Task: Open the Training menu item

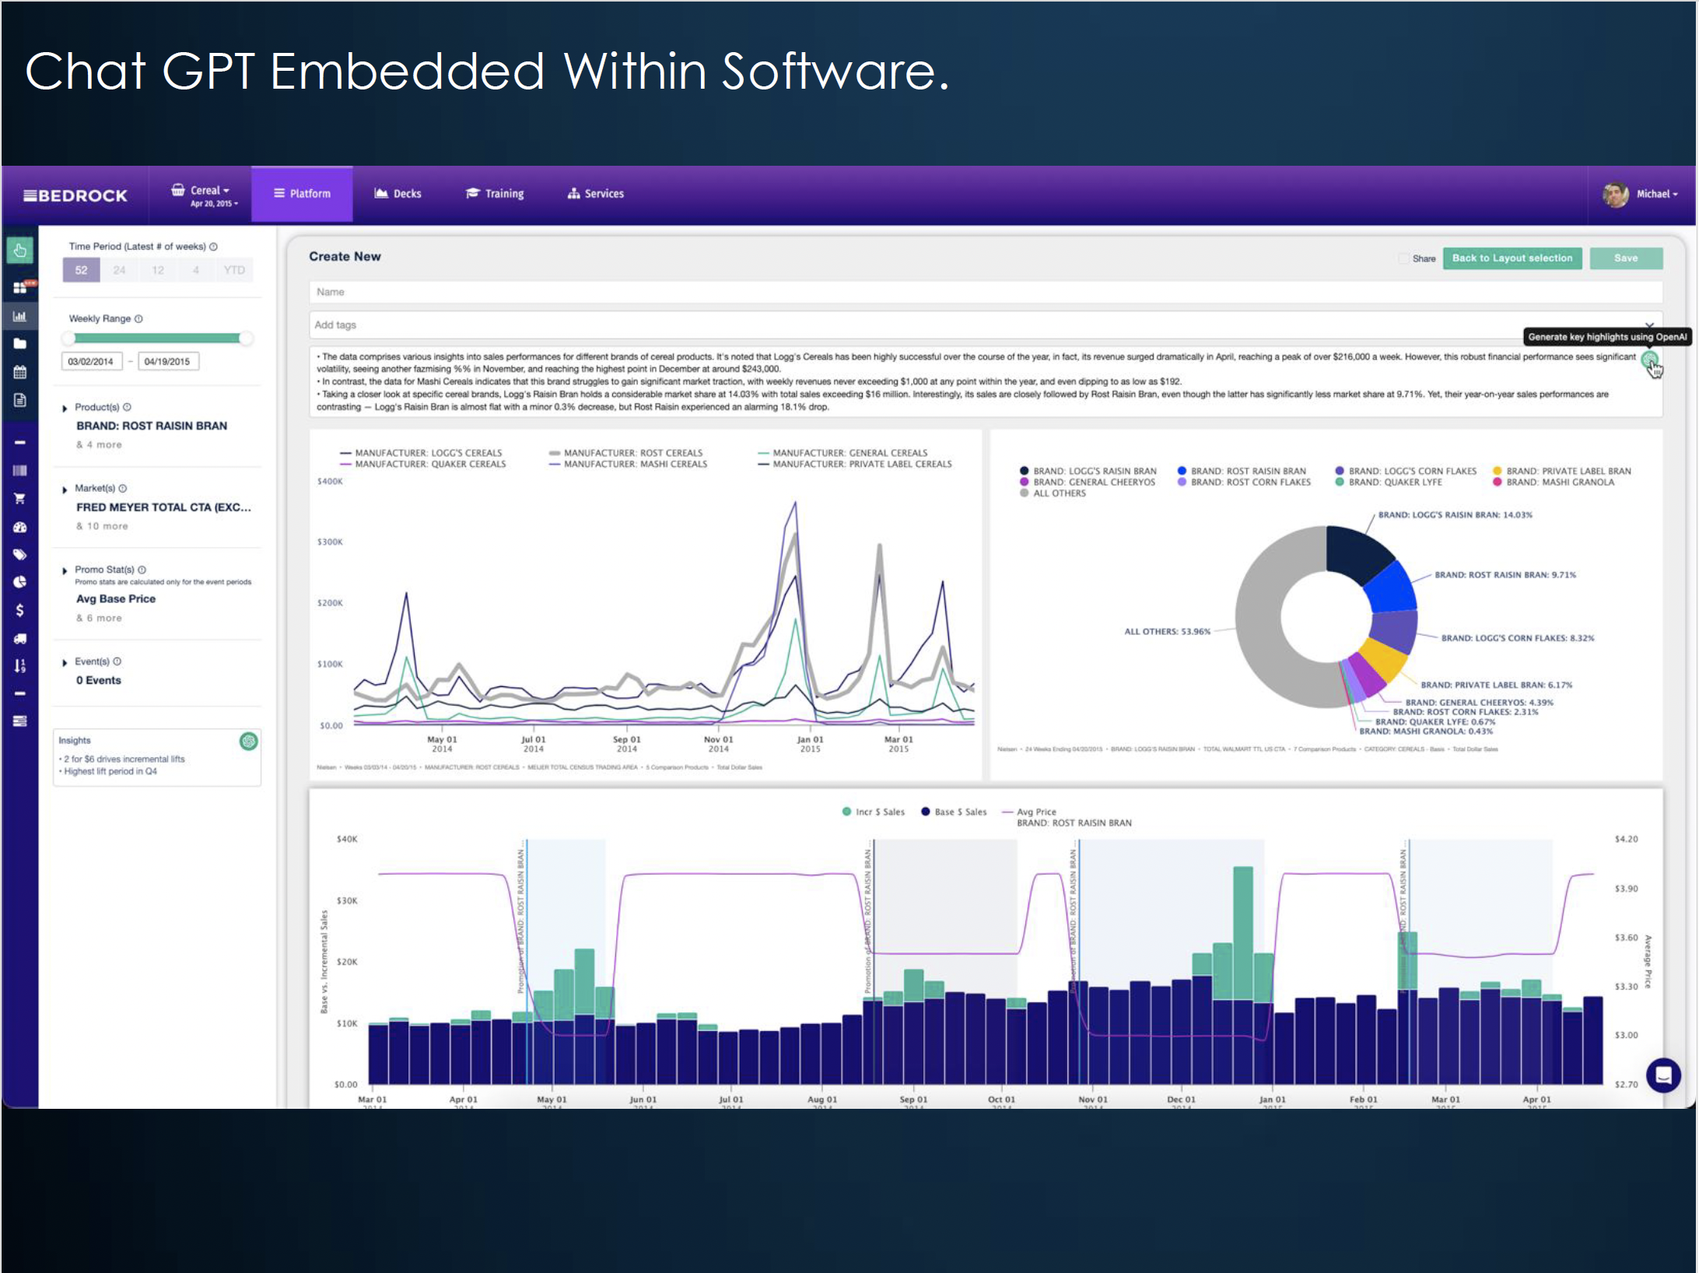Action: coord(495,194)
